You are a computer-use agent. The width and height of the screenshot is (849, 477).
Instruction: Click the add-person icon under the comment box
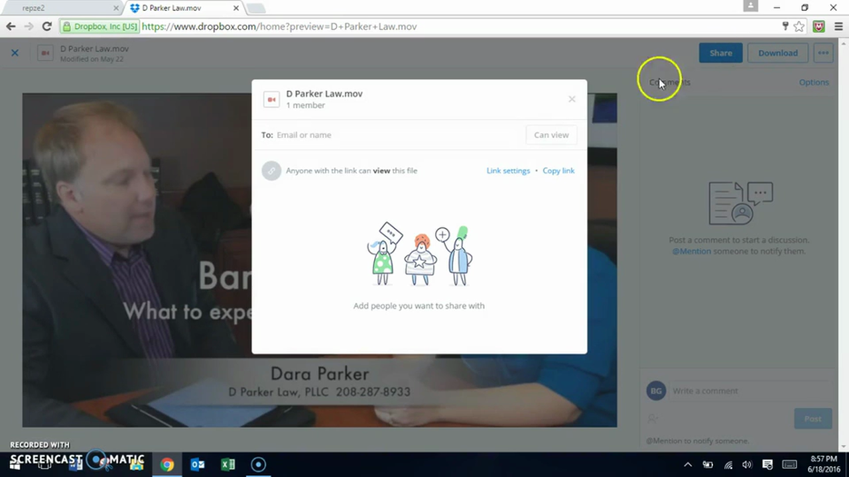[652, 418]
